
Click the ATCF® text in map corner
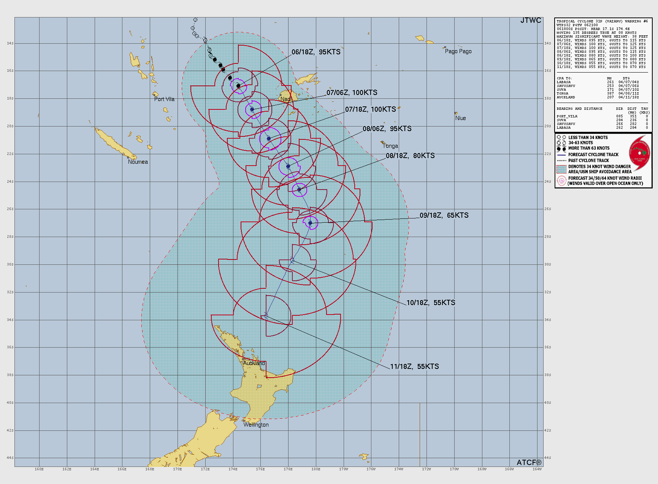click(529, 462)
